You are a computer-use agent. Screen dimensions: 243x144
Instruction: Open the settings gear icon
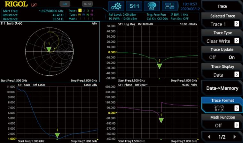click(x=116, y=6)
